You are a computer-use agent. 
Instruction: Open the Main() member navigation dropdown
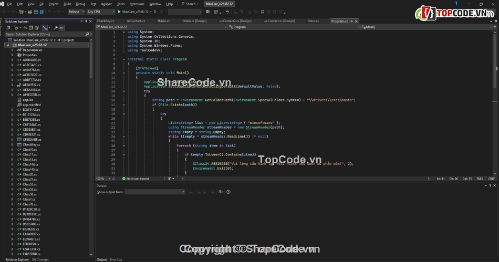coord(426,27)
